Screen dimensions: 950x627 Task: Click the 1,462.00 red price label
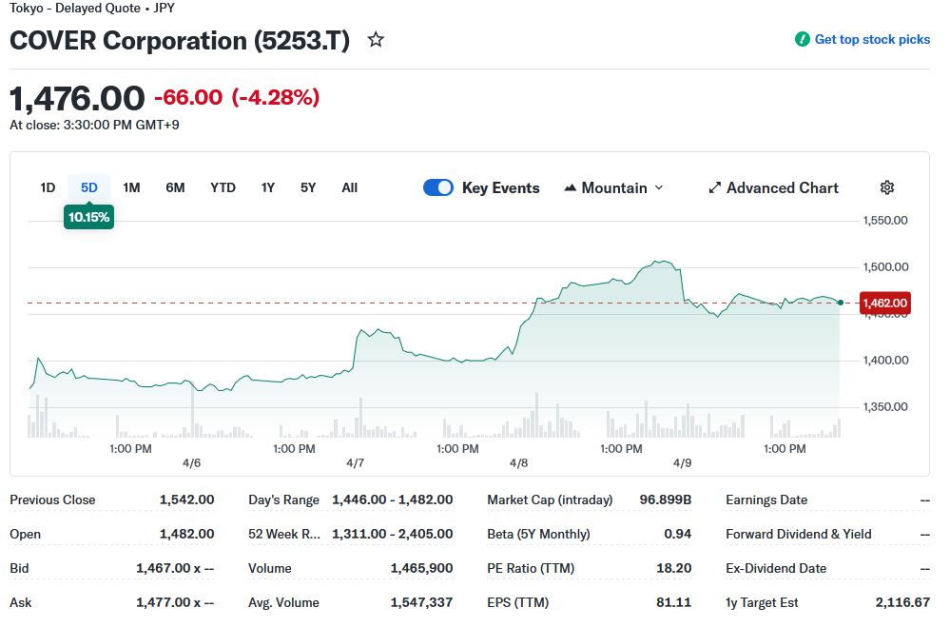pos(885,304)
